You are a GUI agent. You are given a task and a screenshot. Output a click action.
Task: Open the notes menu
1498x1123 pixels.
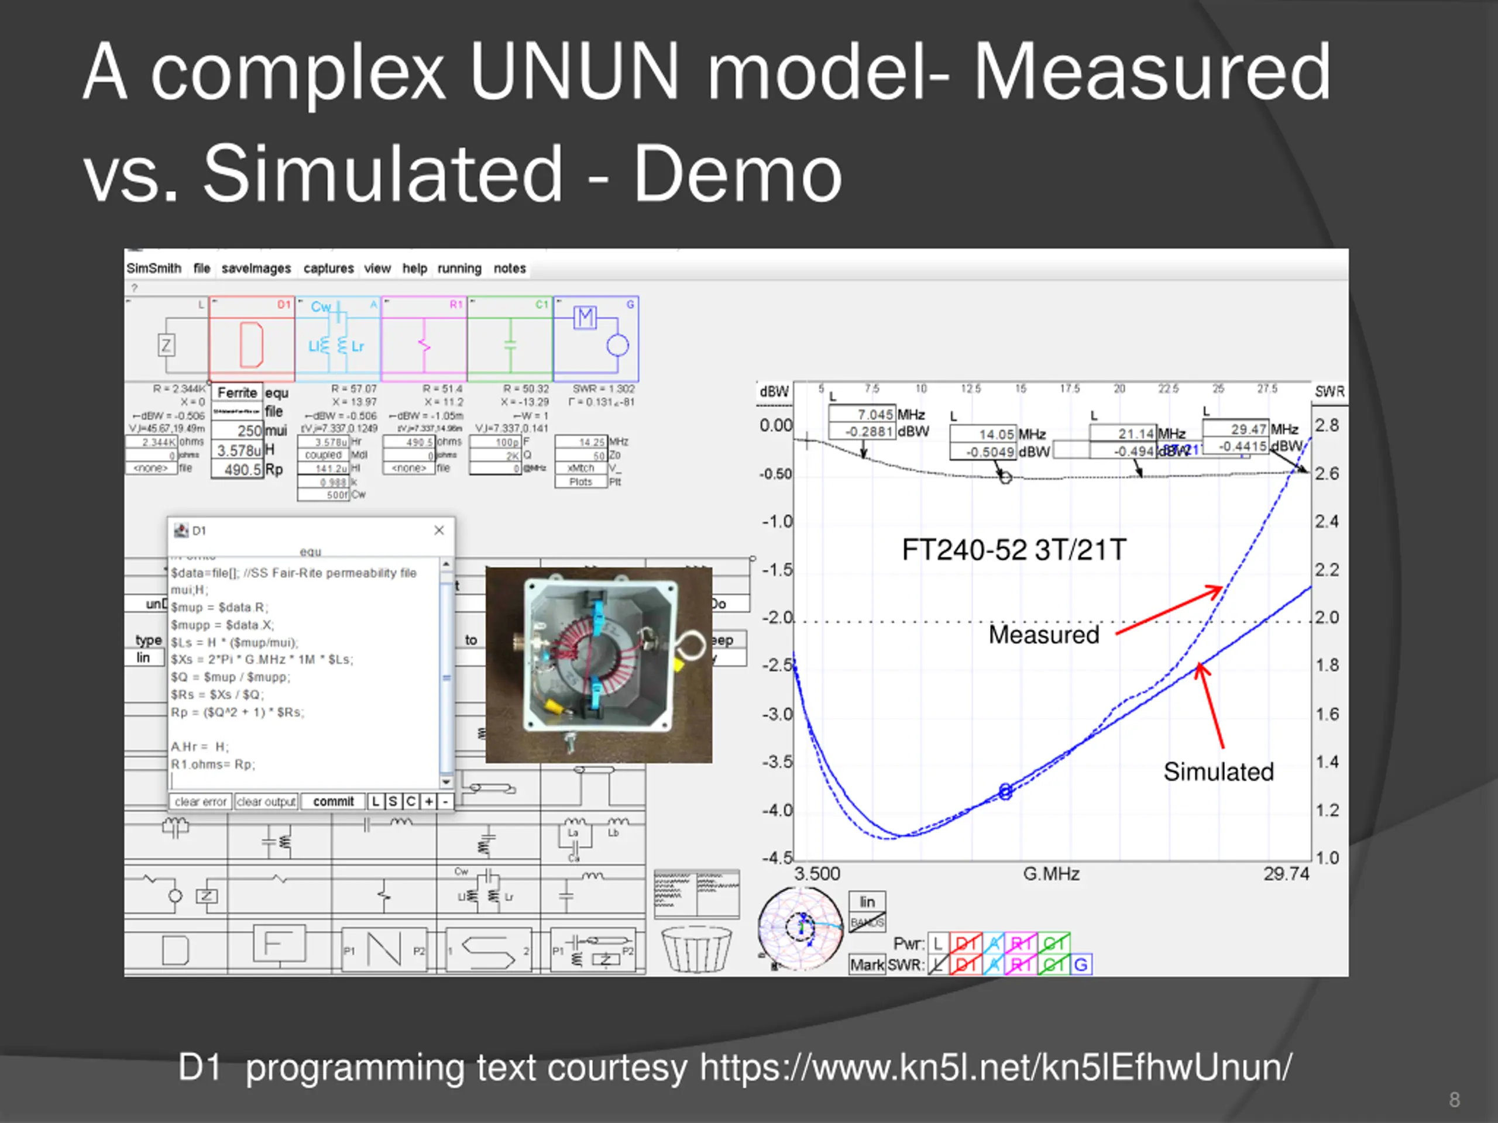[x=510, y=268]
